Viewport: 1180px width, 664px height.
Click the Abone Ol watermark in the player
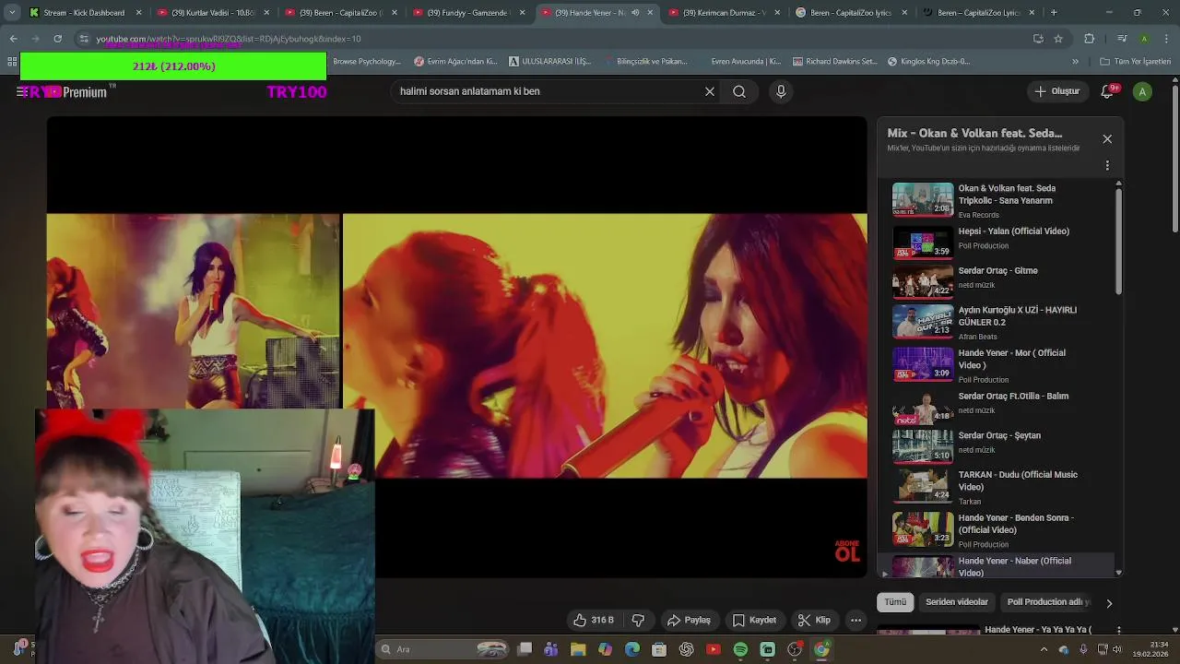pyautogui.click(x=846, y=551)
